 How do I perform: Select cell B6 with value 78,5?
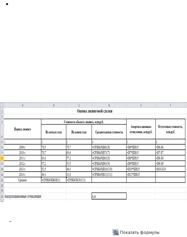pyautogui.click(x=54, y=147)
